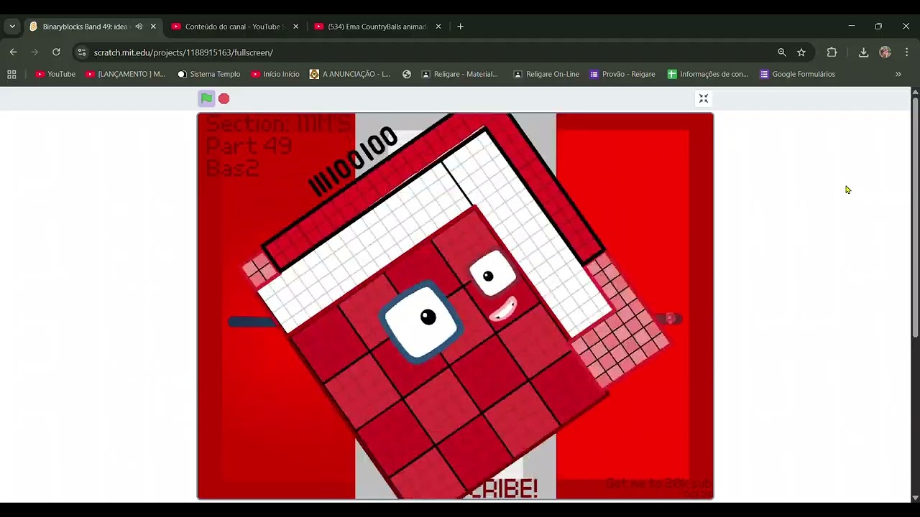
Task: Restore down the Chrome window
Action: (x=878, y=27)
